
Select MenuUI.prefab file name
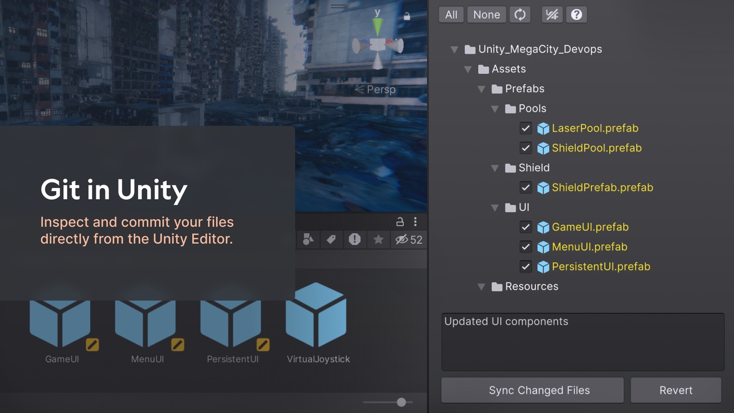589,247
